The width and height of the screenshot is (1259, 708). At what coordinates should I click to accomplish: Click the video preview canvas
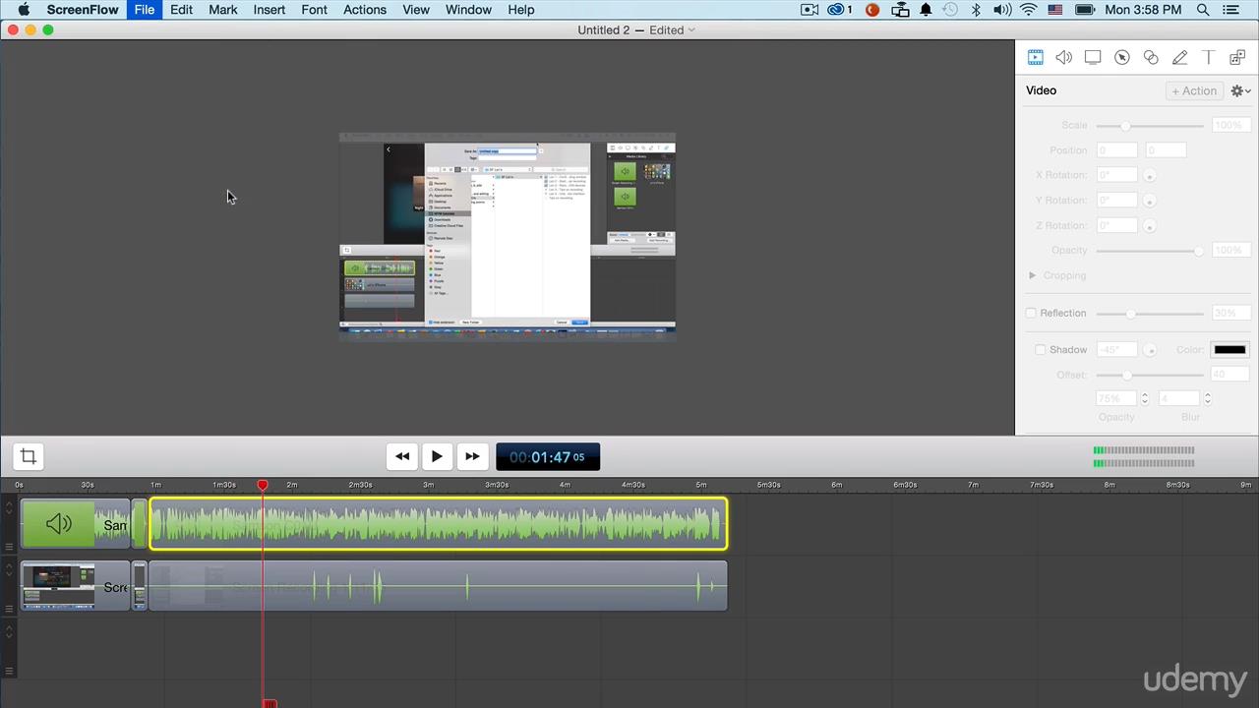tap(508, 237)
